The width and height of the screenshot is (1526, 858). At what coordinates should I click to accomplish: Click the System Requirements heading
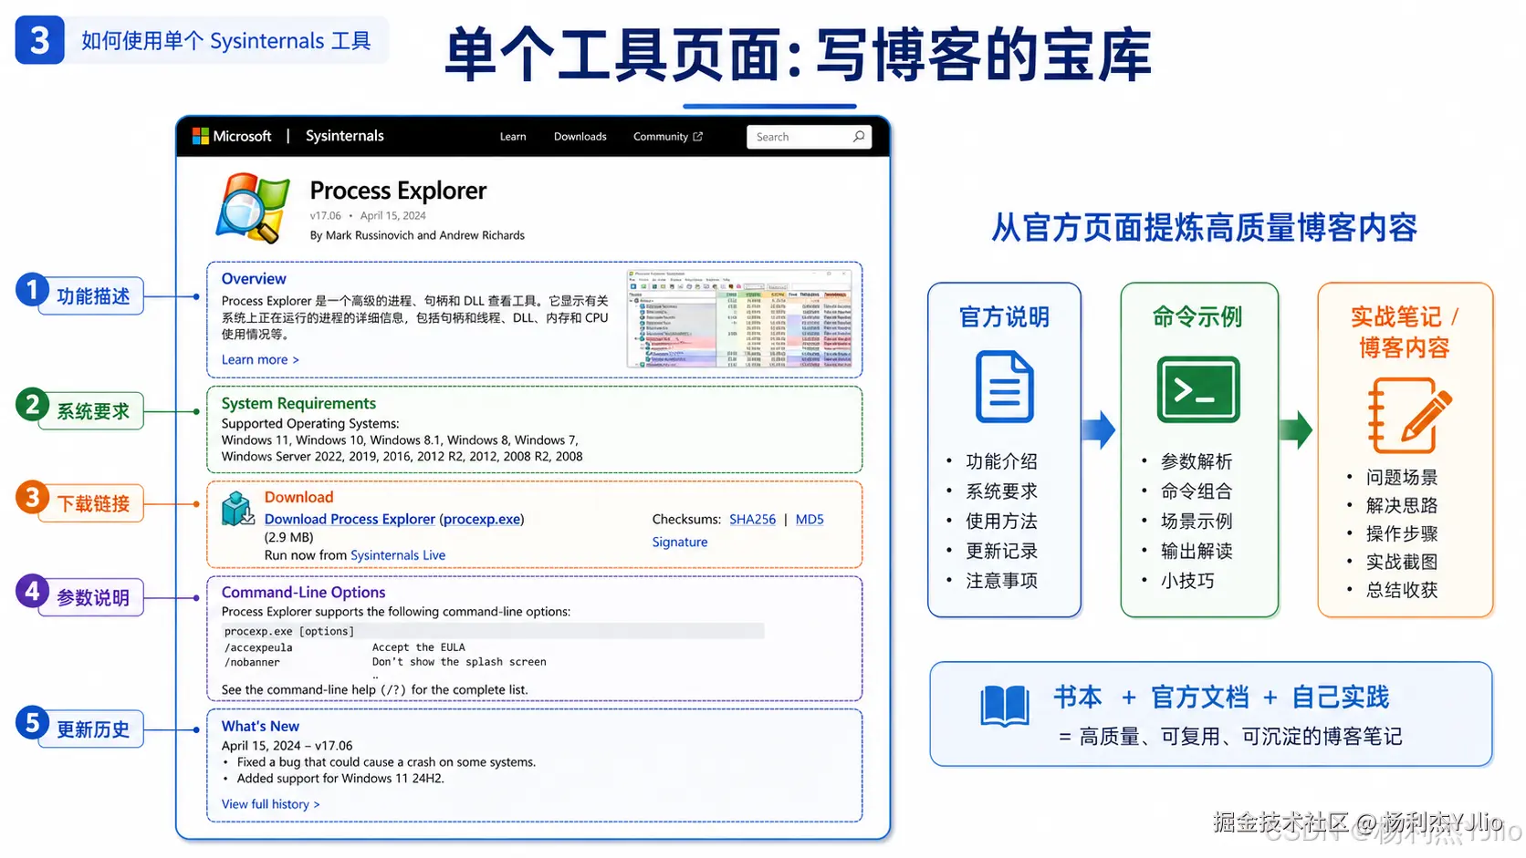coord(298,403)
